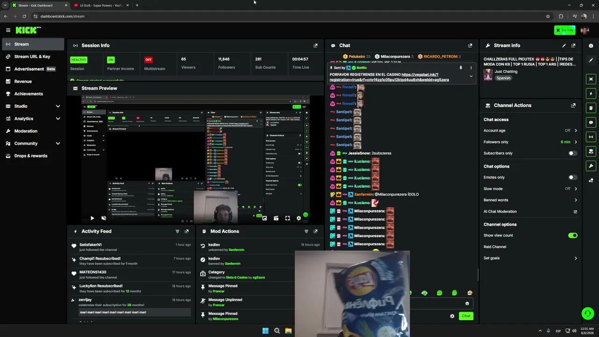The height and width of the screenshot is (337, 599).
Task: Toggle Activity Feed widget in right rail
Action: pyautogui.click(x=591, y=94)
